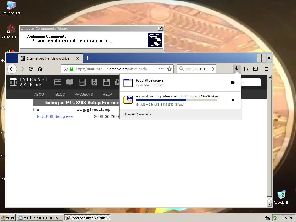This screenshot has height=222, width=296.
Task: Open page actions three-dot menu
Action: (x=161, y=69)
